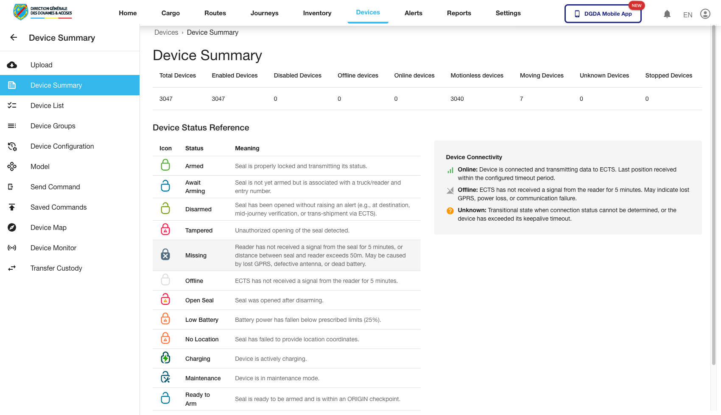
Task: Click the Device Monitor signal icon
Action: tap(12, 248)
